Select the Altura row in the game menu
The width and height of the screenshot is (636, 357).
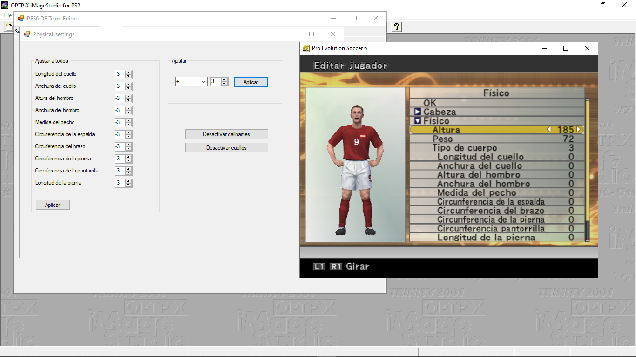[497, 130]
